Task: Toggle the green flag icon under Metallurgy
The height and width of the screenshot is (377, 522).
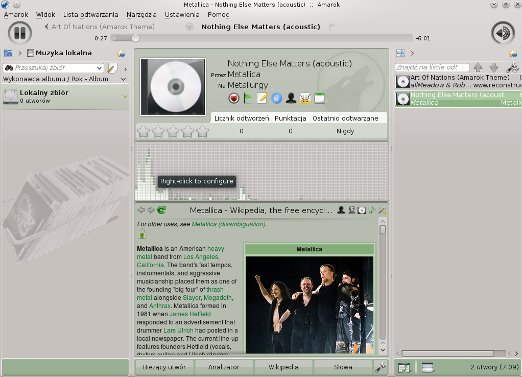Action: coord(248,98)
